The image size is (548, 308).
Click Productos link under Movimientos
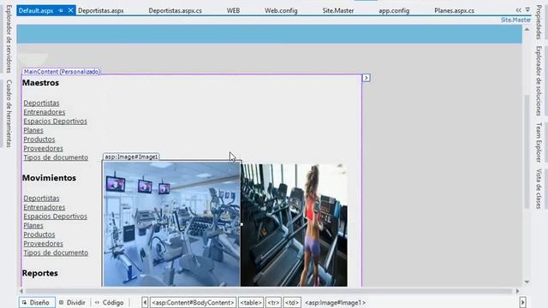tap(39, 234)
